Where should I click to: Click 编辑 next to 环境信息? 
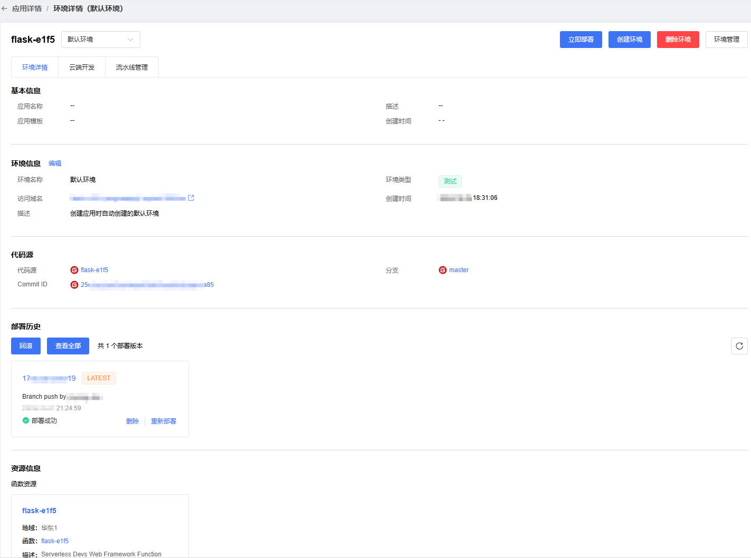coord(55,163)
